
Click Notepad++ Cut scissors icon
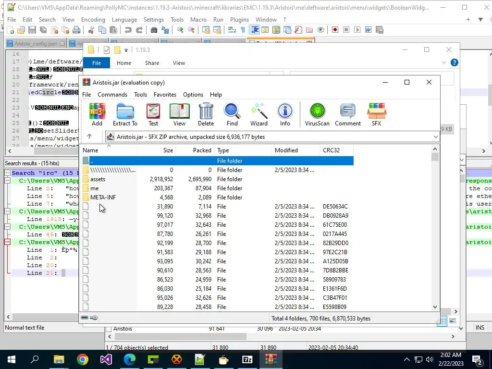[x=91, y=30]
